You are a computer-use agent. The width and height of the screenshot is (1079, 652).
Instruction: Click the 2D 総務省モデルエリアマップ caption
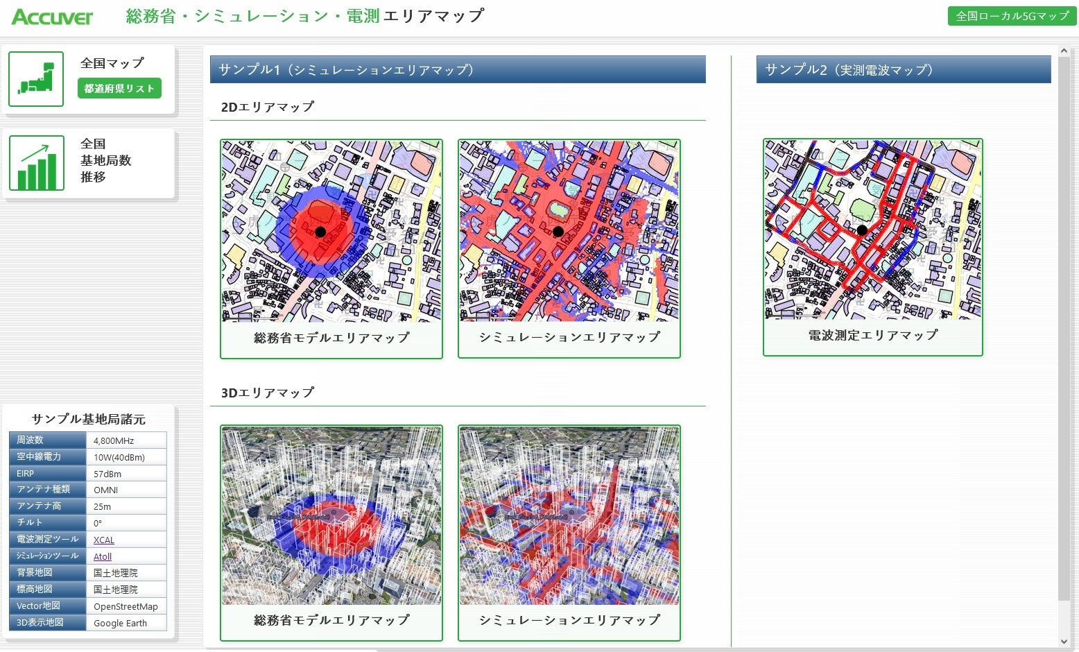[x=331, y=338]
